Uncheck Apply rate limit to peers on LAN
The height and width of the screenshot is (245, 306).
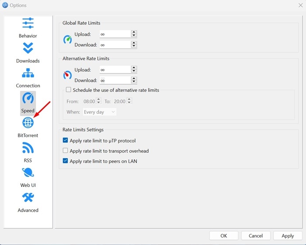coord(65,161)
